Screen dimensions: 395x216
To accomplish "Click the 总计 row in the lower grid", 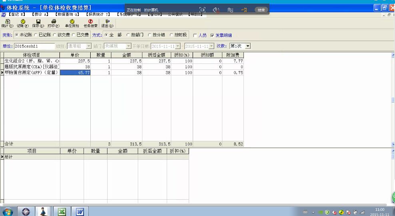I will tap(94, 157).
